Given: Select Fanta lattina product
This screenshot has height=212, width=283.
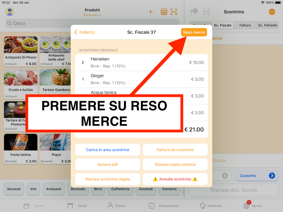Looking at the screenshot, I should pos(20,149).
